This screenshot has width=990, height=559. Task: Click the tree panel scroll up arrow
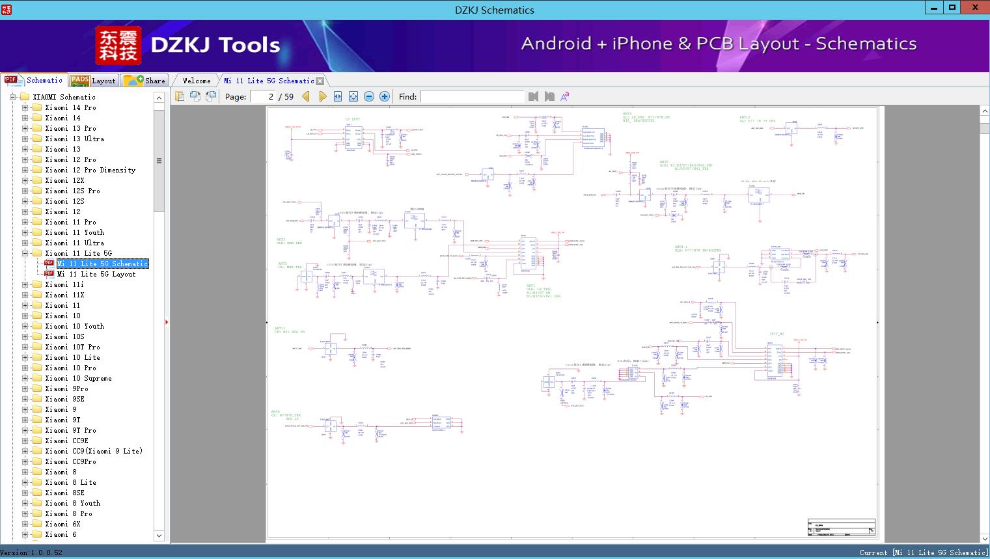pos(159,98)
